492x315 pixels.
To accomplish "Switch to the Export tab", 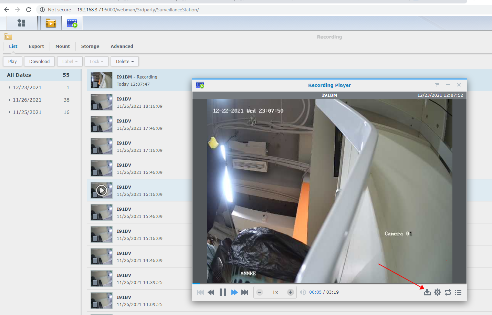I will click(36, 46).
